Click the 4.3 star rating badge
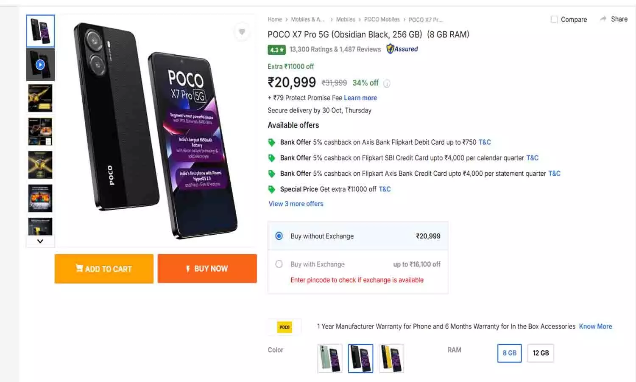 (x=276, y=50)
